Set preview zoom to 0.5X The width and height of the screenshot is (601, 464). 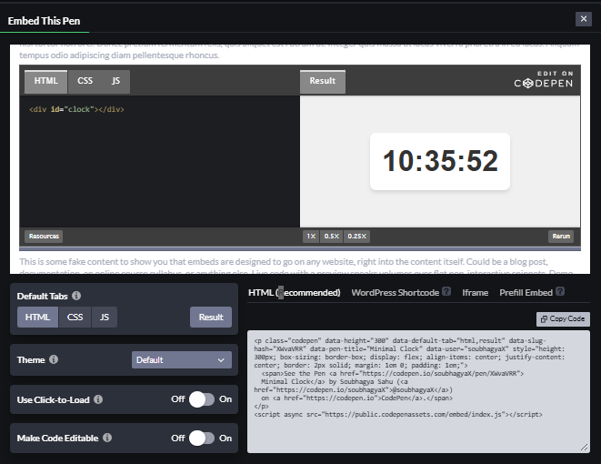tap(333, 237)
